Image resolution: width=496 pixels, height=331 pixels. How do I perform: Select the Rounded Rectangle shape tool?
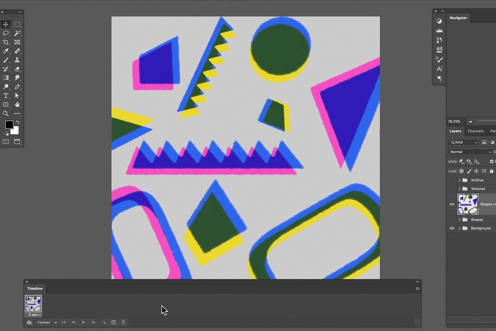coord(6,105)
